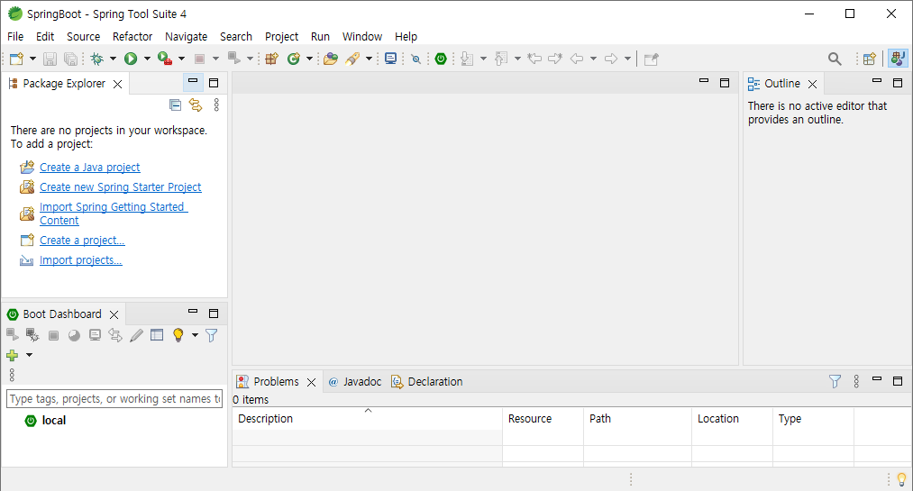Viewport: 913px width, 491px height.
Task: Switch to the Declaration tab
Action: click(427, 382)
